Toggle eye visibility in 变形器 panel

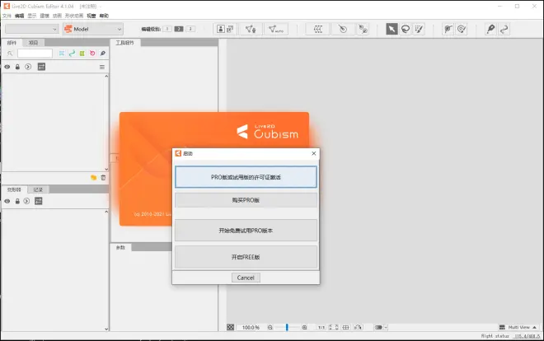(x=7, y=201)
